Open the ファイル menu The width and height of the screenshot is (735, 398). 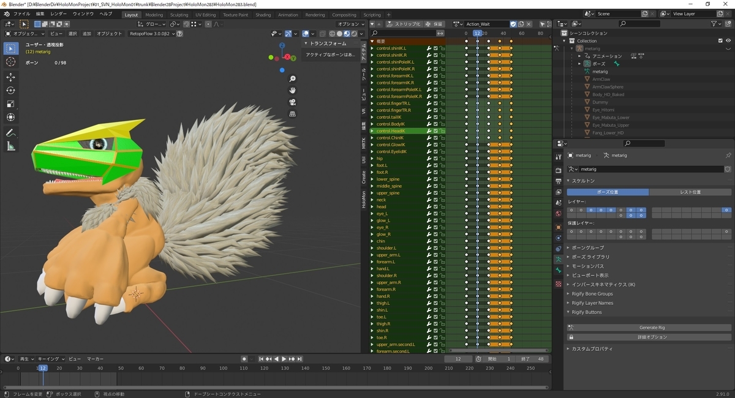click(21, 13)
